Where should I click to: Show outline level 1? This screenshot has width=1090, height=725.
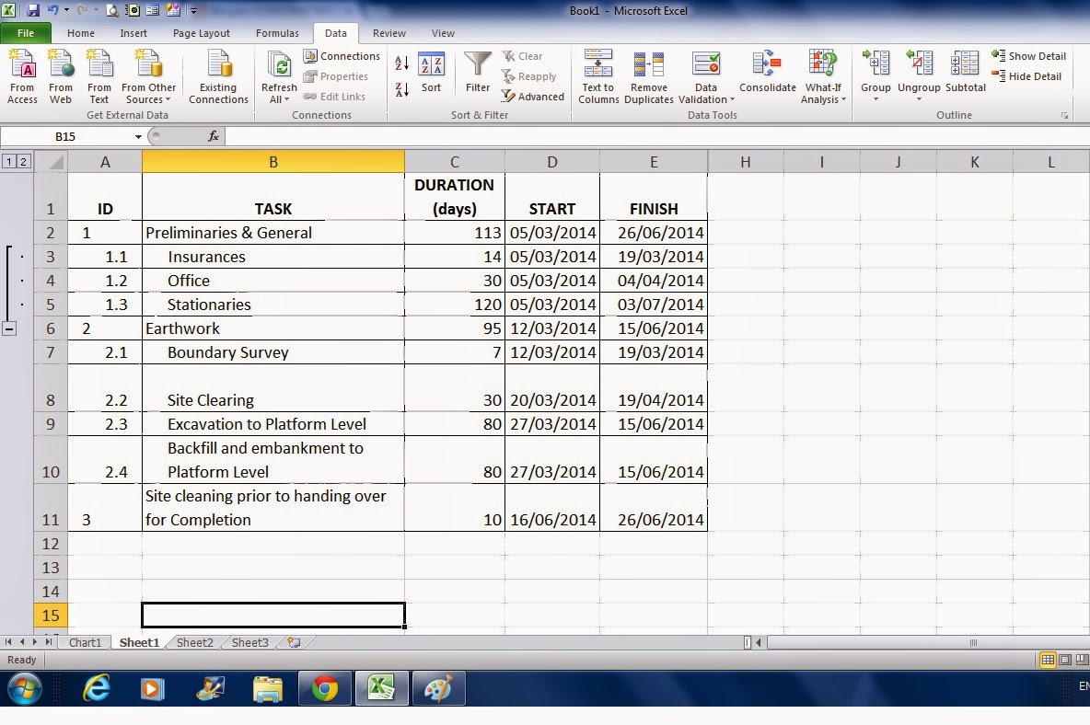[9, 162]
